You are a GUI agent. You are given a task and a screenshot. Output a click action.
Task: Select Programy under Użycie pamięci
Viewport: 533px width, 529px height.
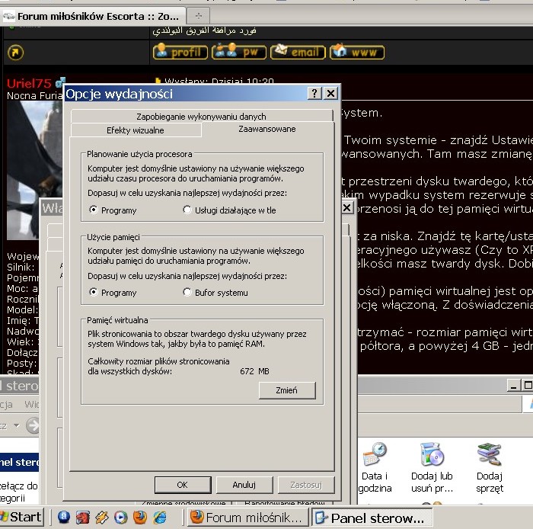pyautogui.click(x=94, y=293)
